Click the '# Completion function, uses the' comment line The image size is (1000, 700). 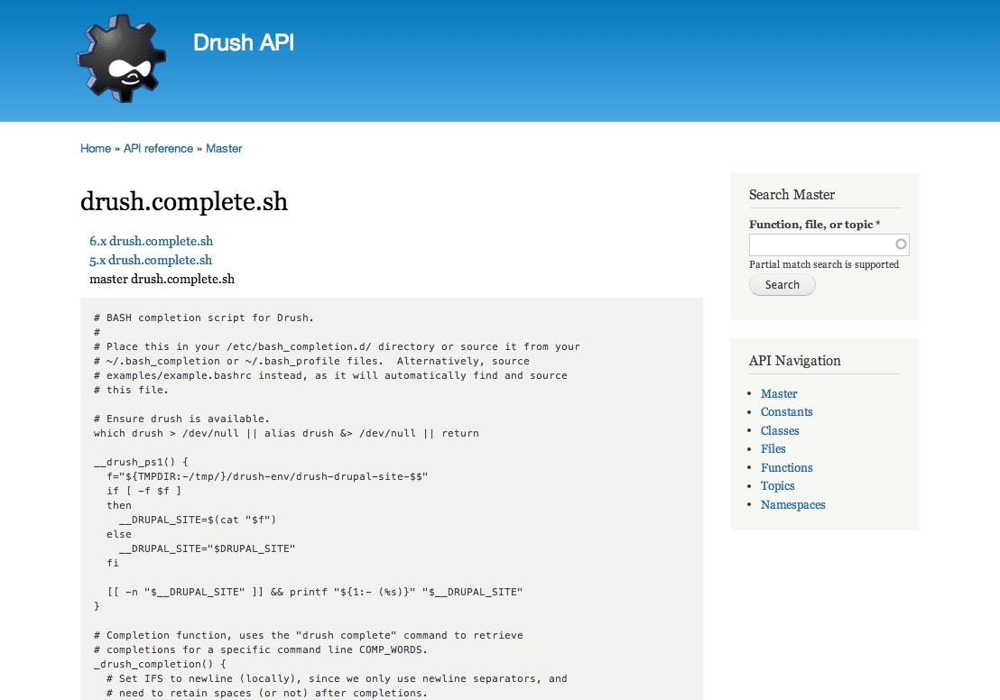[x=309, y=636]
